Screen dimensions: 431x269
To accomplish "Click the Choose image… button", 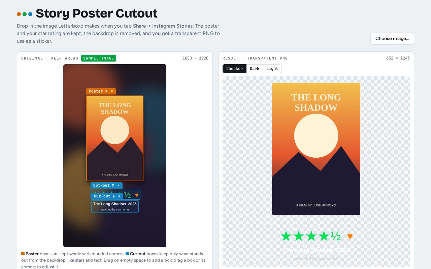I will (392, 38).
